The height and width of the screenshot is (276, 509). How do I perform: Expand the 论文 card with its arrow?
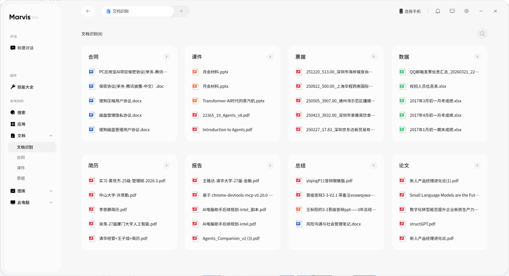pyautogui.click(x=477, y=166)
